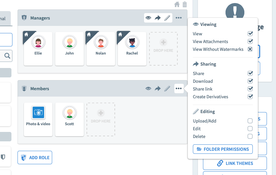Click Rachel's home badge icon
Screen dimensions: 276x175
pyautogui.click(x=120, y=35)
